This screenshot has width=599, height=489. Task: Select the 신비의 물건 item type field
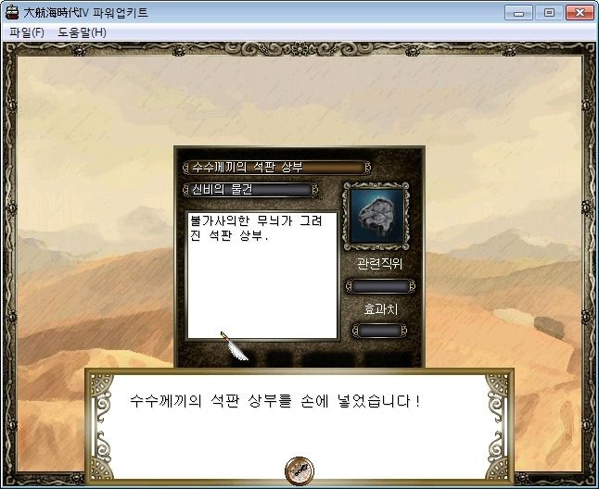[x=250, y=190]
